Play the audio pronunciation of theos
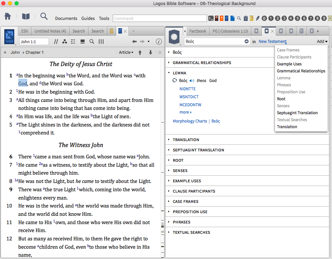Screen dimensions: 332x259 tap(192, 81)
